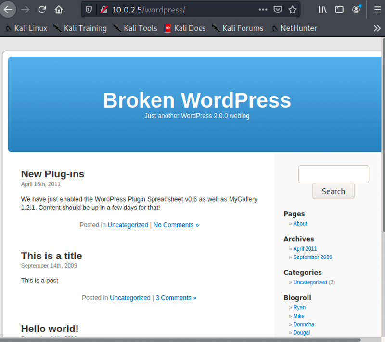385x342 pixels.
Task: Open the Donncha blogroll link
Action: (x=304, y=324)
